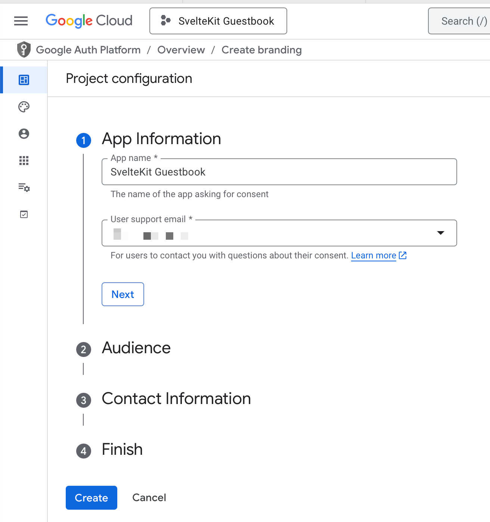Viewport: 490px width, 522px height.
Task: Click the Next button
Action: click(x=122, y=294)
